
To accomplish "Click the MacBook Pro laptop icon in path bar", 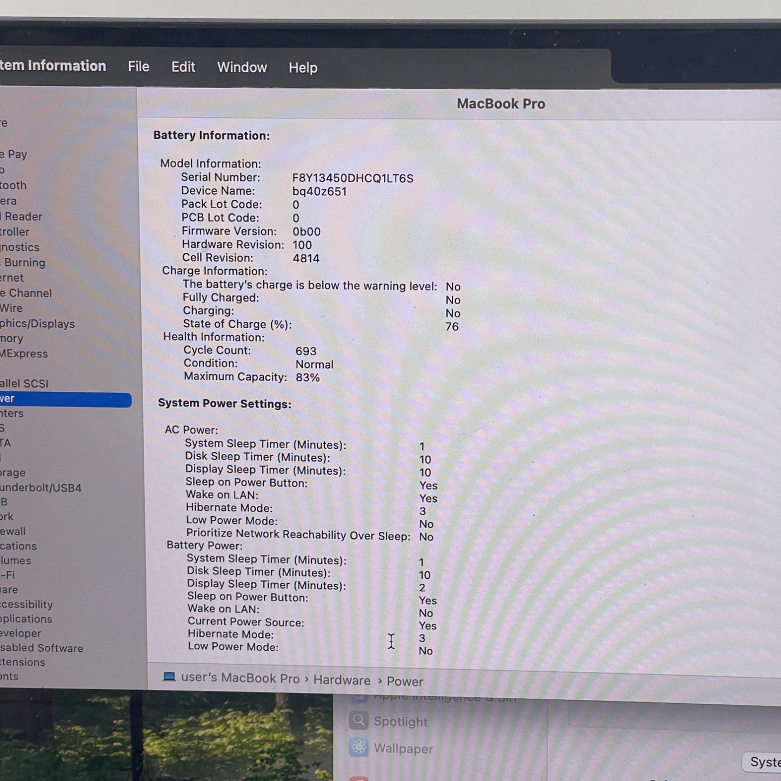I will 169,677.
